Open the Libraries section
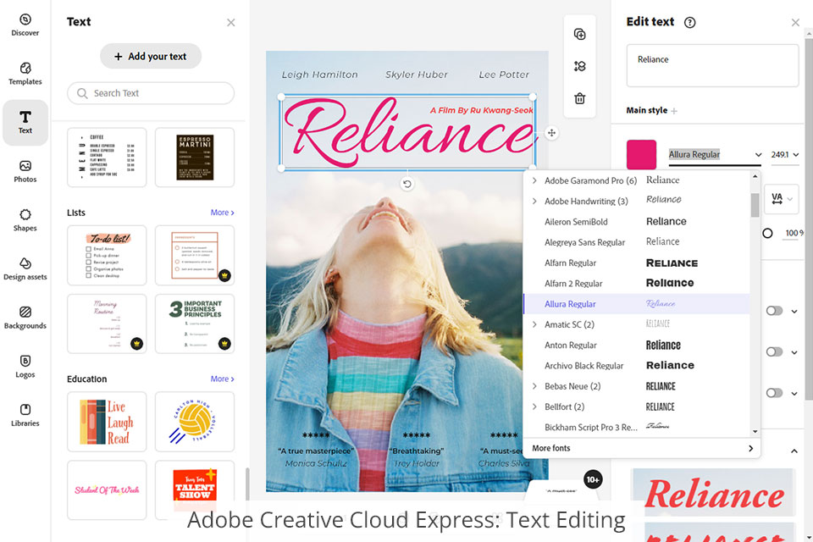Screen dimensions: 813x542 [25, 415]
